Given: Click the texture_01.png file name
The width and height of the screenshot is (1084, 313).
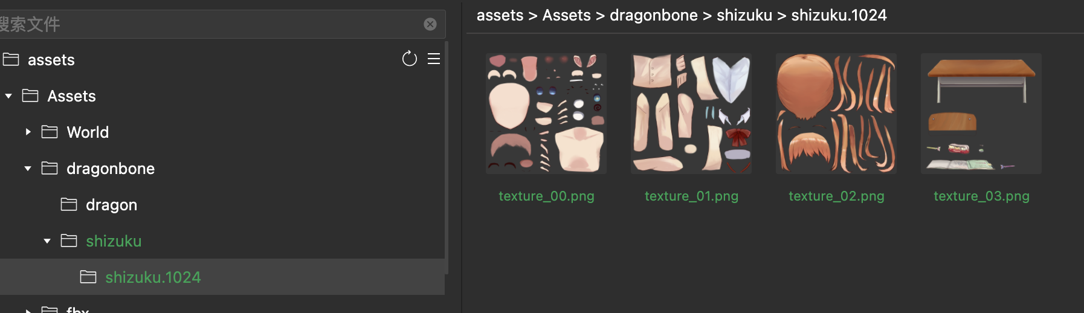Looking at the screenshot, I should (691, 196).
